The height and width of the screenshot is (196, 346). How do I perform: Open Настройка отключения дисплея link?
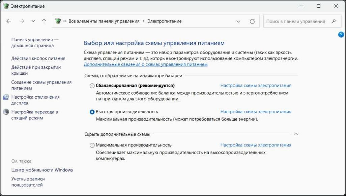click(x=35, y=100)
